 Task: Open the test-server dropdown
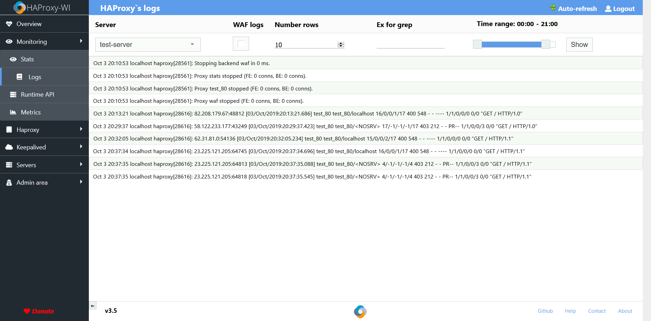148,45
